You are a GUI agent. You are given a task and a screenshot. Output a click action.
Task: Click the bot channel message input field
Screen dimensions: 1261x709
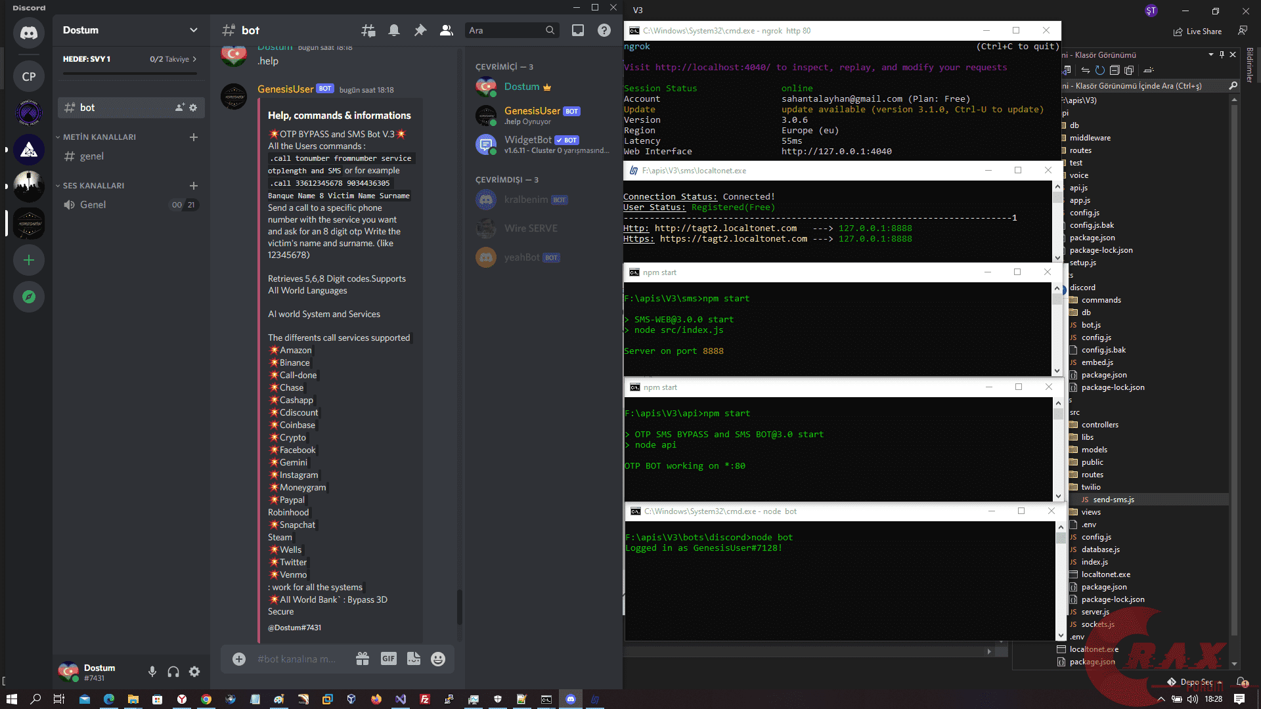tap(297, 659)
